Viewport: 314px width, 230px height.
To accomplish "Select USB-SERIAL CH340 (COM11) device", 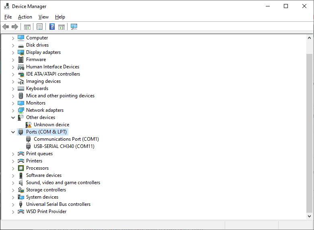I will click(x=64, y=146).
